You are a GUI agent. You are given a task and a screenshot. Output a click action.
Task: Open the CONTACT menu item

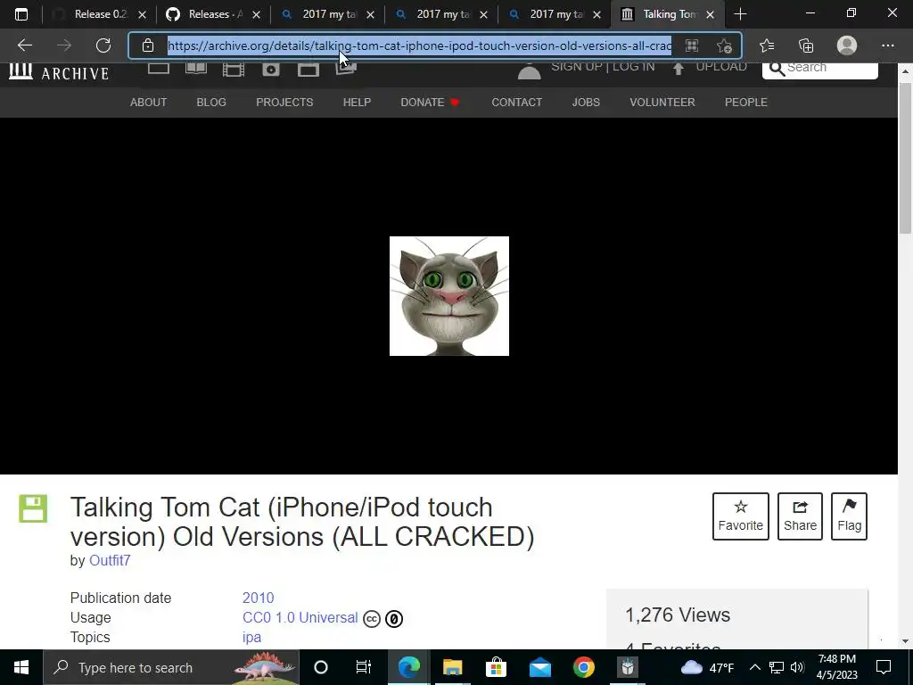point(517,103)
